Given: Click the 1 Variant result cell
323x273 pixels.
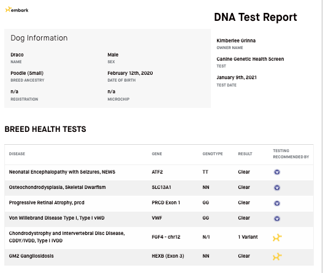Looking at the screenshot, I should [x=248, y=237].
